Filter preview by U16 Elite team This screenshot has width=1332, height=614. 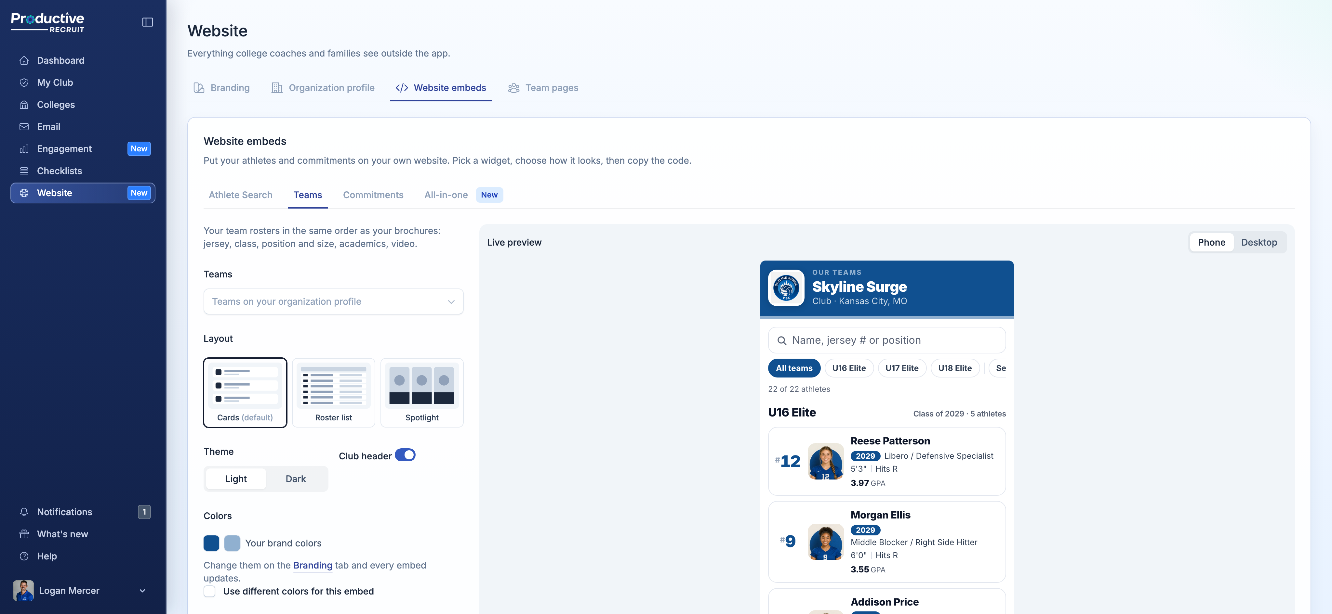pos(848,368)
